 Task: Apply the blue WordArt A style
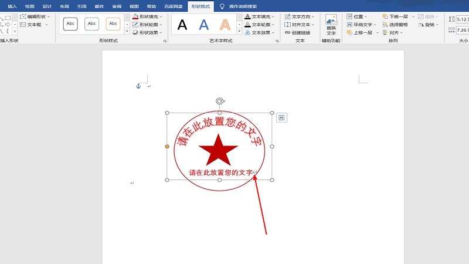tap(203, 25)
